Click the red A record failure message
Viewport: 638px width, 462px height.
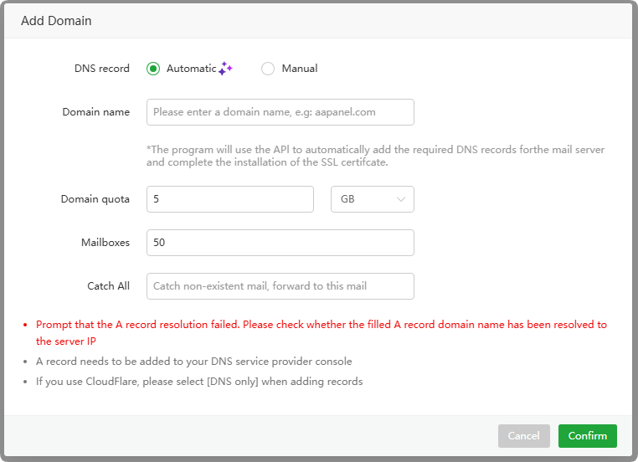[x=321, y=325]
